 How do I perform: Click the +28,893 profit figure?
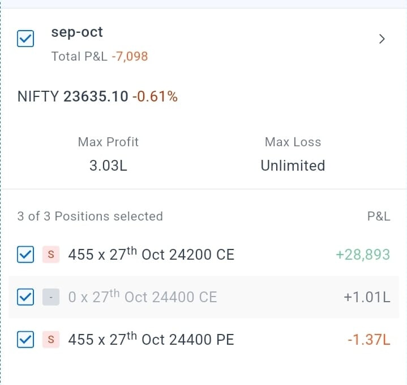(363, 255)
